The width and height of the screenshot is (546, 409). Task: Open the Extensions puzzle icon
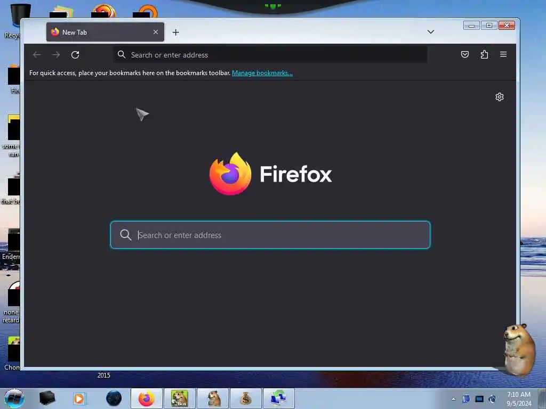[484, 54]
